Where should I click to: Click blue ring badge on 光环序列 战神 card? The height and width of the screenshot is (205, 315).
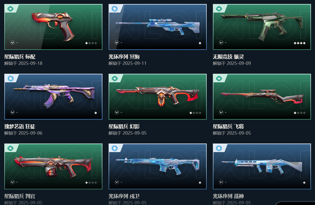pos(219,148)
